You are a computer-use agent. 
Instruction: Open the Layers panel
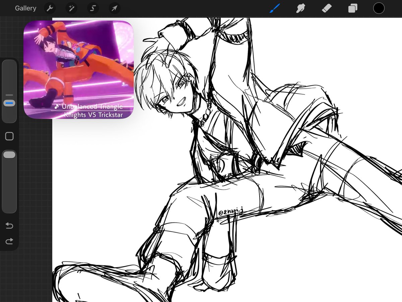tap(353, 8)
